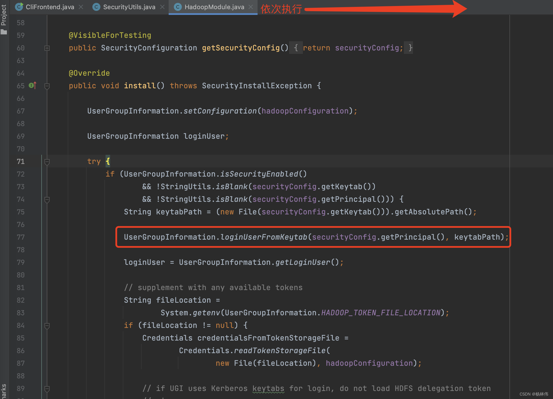Image resolution: width=553 pixels, height=399 pixels.
Task: Click the Java class icon on SecurityUtils.java tab
Action: point(96,7)
